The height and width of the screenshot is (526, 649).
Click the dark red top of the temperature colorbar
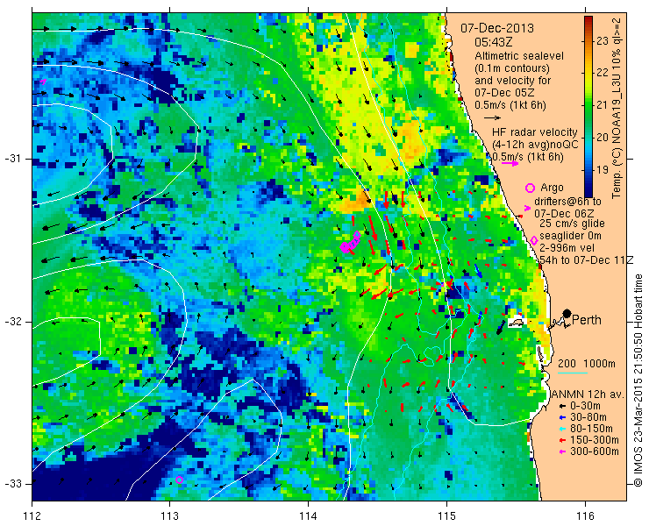click(x=588, y=20)
